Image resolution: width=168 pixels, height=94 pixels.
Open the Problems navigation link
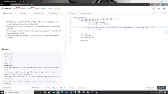(x=23, y=9)
